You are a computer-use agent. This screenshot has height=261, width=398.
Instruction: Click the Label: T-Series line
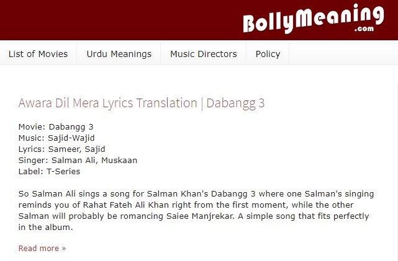[x=49, y=171]
